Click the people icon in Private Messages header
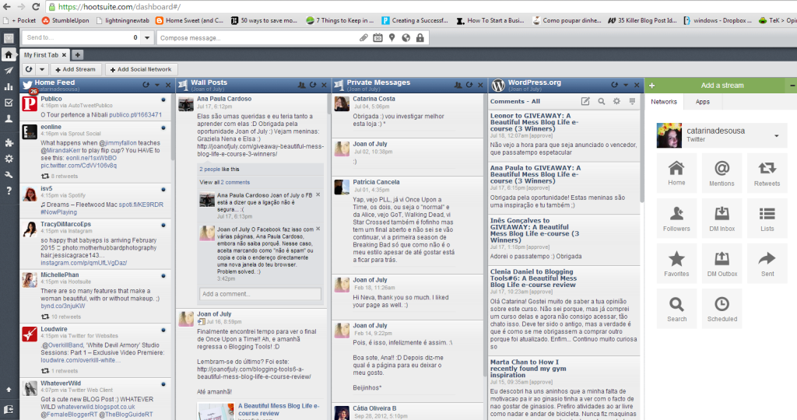 (458, 85)
